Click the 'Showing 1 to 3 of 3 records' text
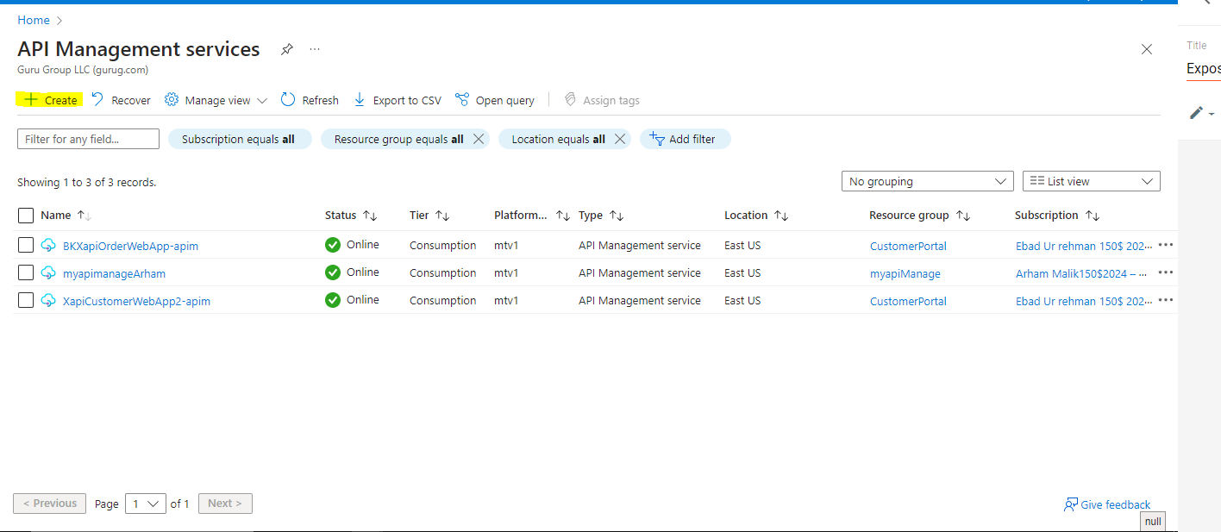The width and height of the screenshot is (1221, 532). (x=86, y=182)
